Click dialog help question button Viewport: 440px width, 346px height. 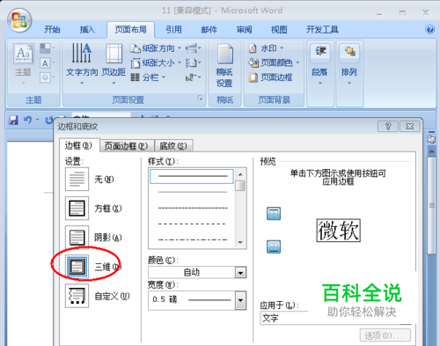pyautogui.click(x=388, y=127)
